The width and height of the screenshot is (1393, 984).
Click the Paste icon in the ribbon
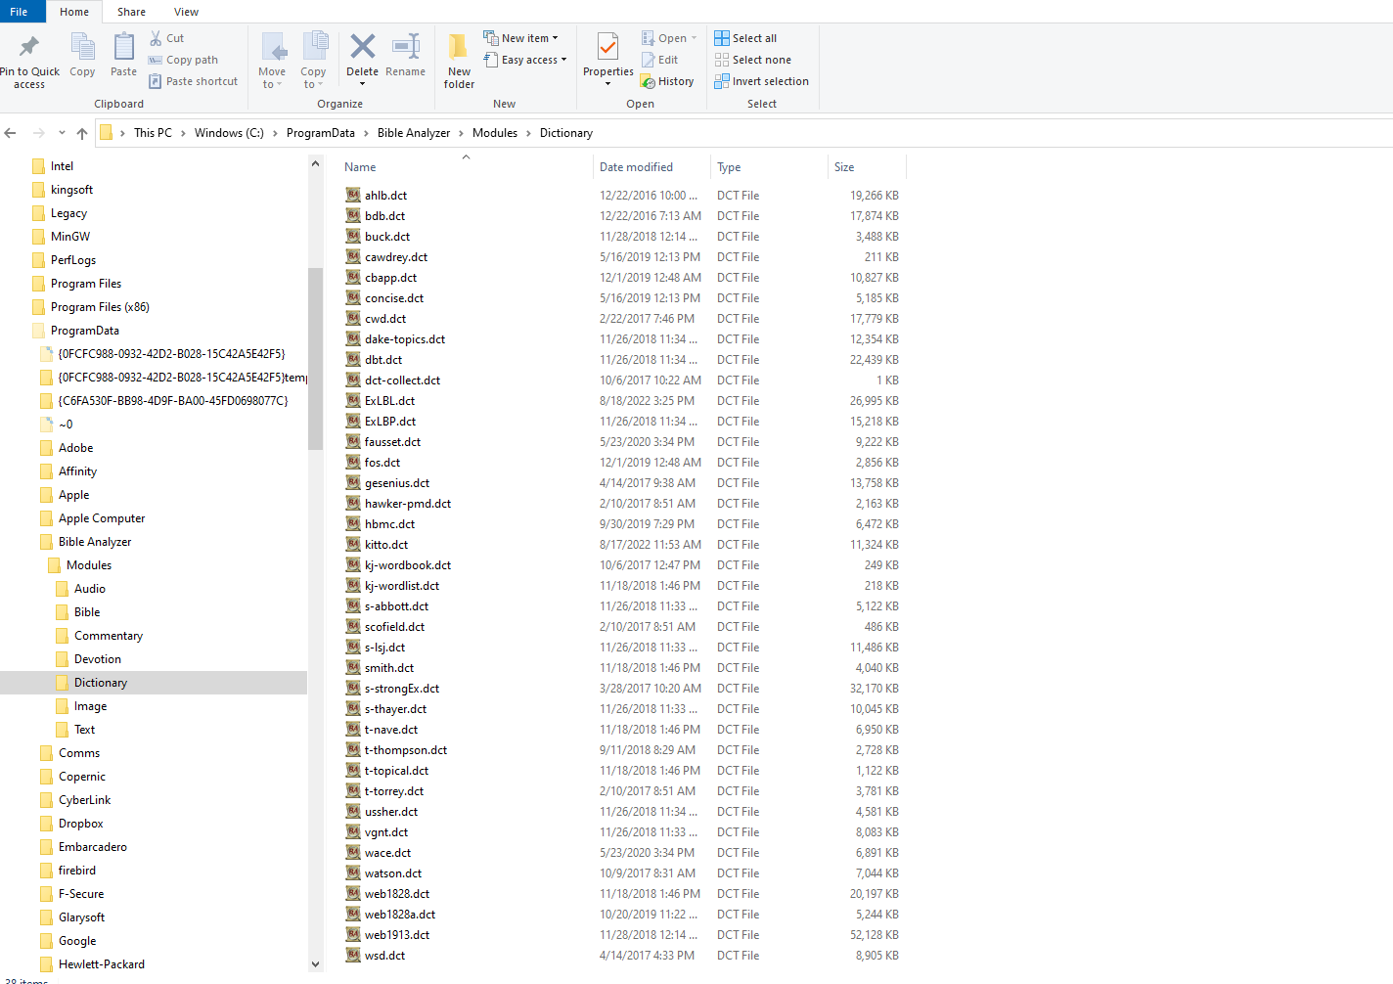tap(124, 46)
